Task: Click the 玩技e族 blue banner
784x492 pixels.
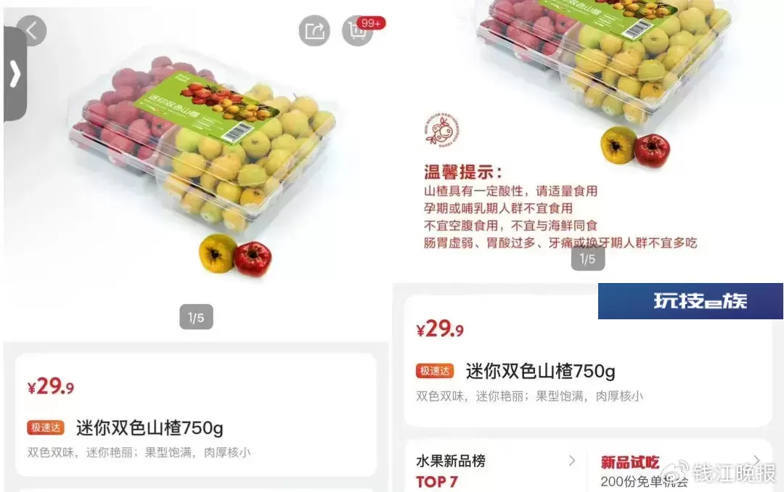Action: click(x=690, y=301)
